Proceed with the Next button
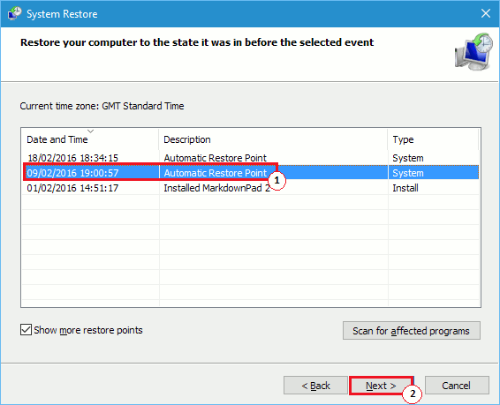This screenshot has height=405, width=500. (x=381, y=386)
